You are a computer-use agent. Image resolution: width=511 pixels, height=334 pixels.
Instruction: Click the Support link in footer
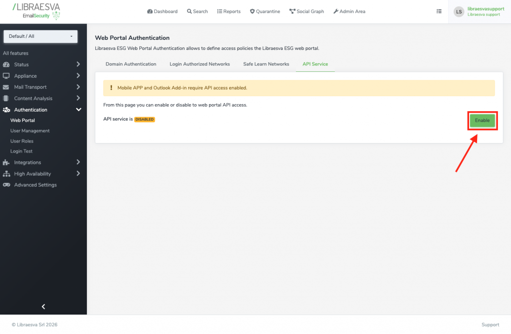click(490, 325)
